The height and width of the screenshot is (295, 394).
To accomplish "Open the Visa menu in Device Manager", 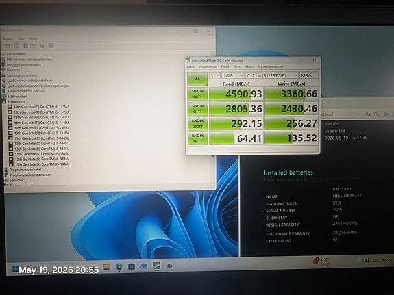I will point(21,38).
